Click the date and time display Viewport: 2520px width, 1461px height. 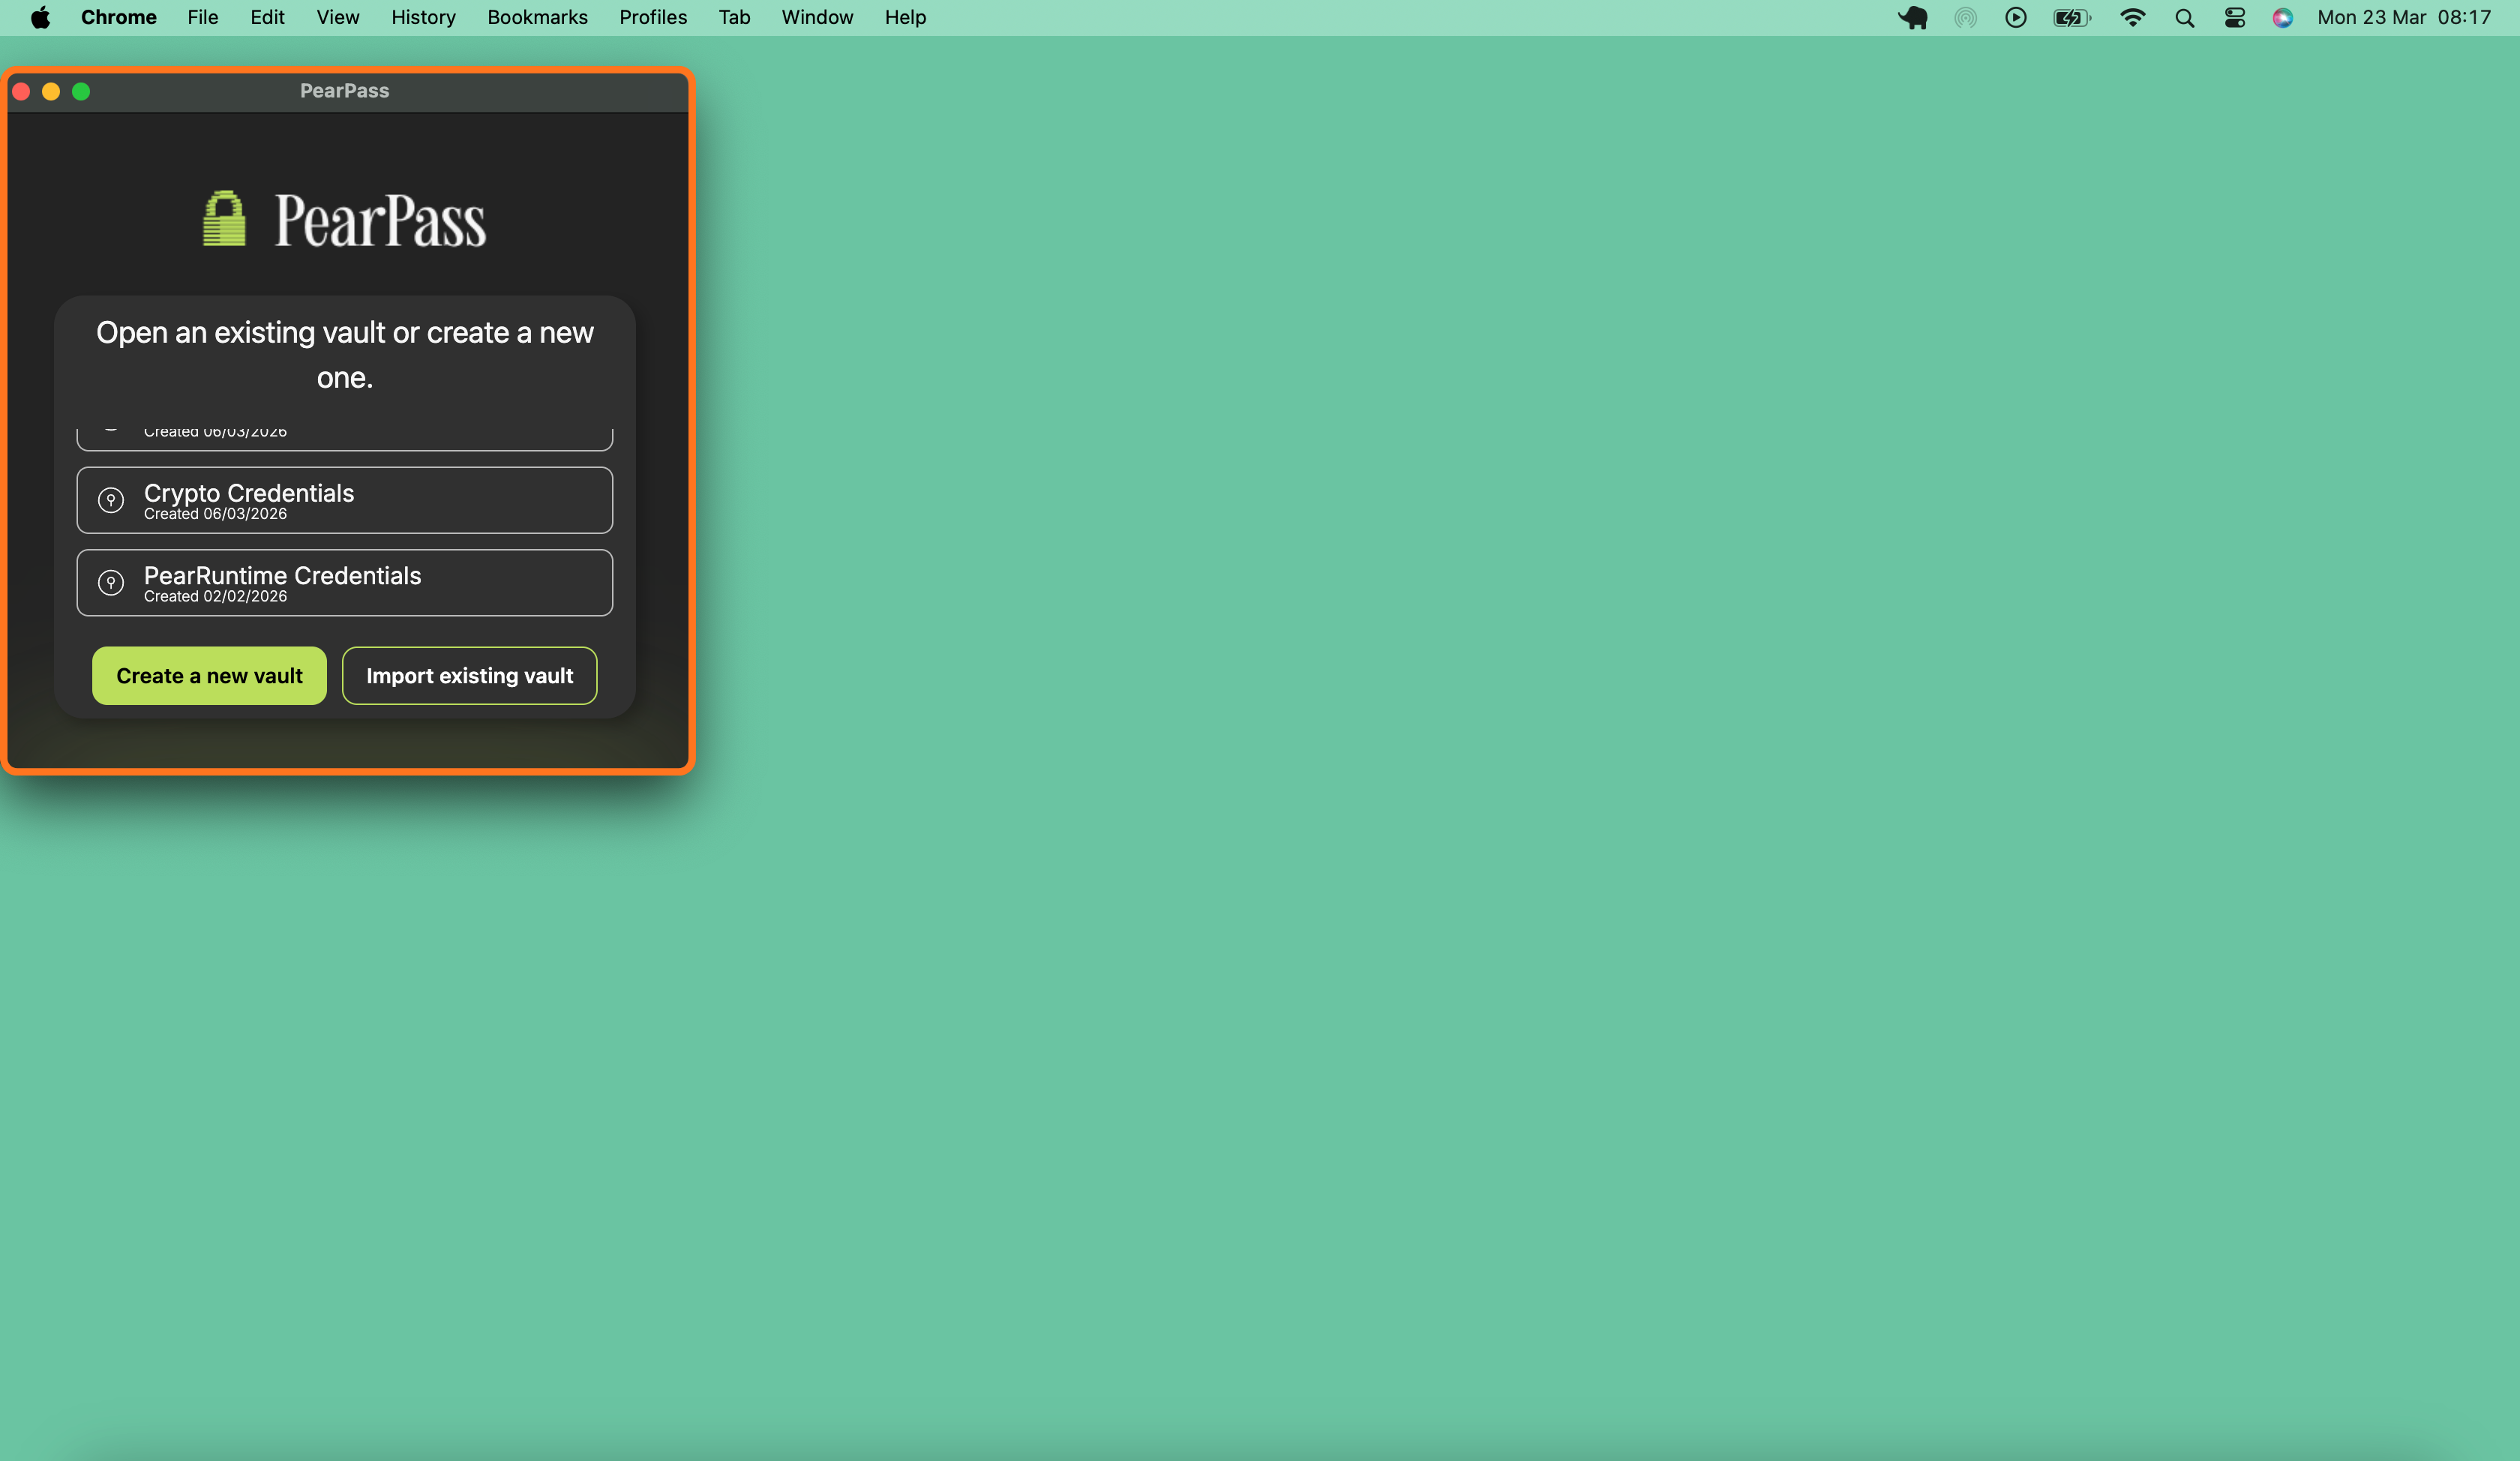tap(2403, 18)
